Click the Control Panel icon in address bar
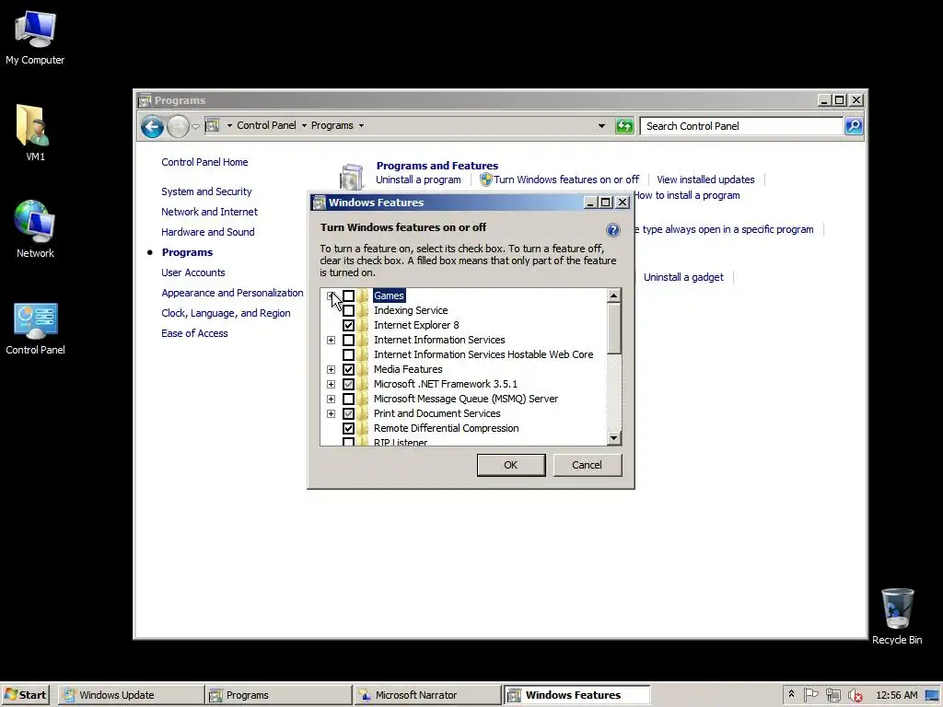The height and width of the screenshot is (707, 943). click(x=212, y=125)
